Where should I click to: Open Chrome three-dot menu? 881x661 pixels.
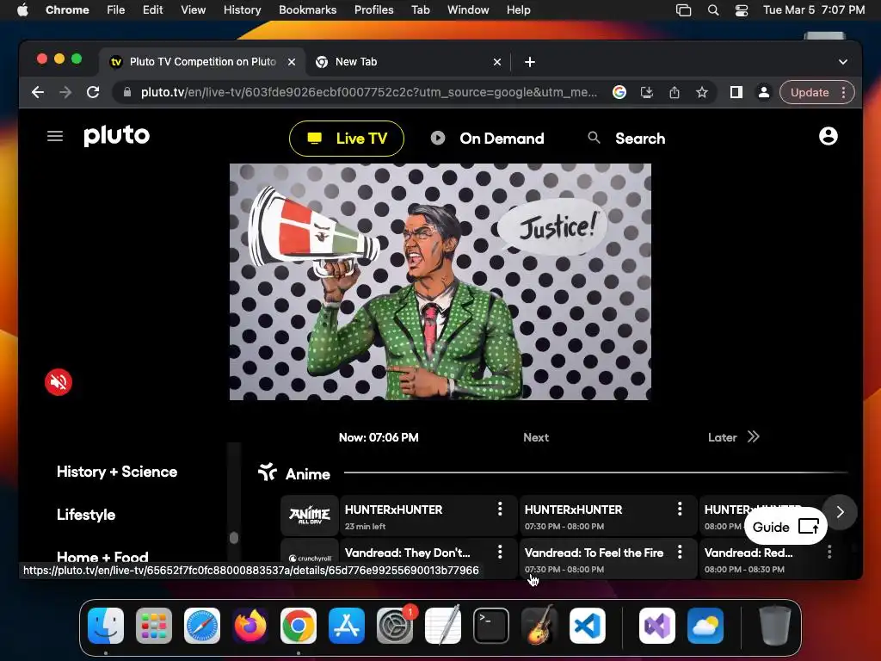pos(843,92)
